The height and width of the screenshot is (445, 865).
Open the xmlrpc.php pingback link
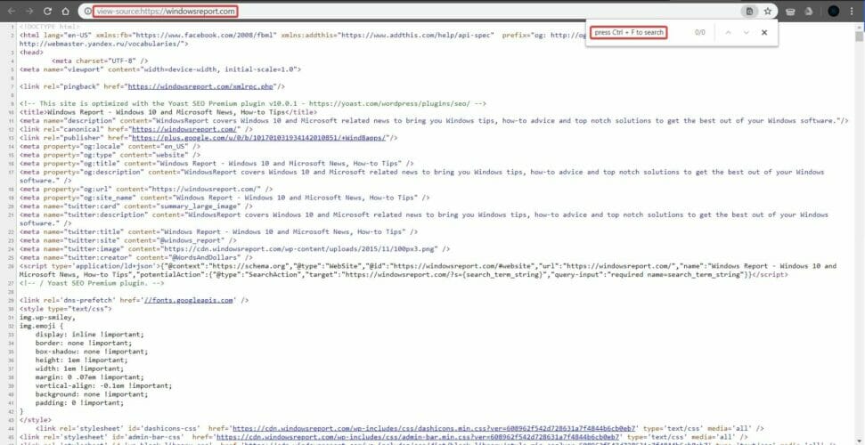click(x=200, y=86)
